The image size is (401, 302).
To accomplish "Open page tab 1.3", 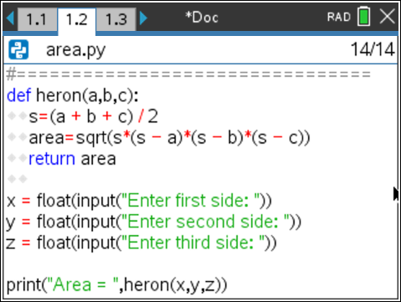I will coord(116,19).
